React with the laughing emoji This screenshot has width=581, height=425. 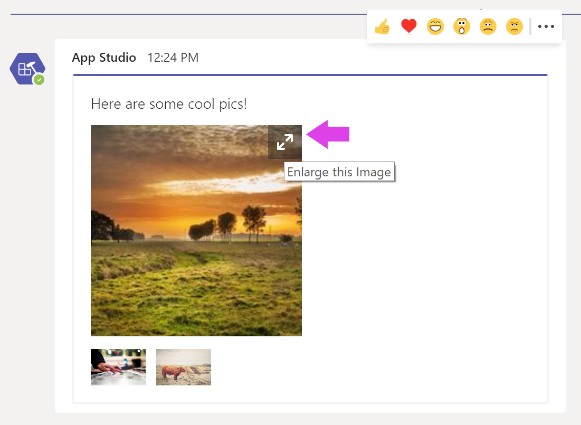(435, 26)
